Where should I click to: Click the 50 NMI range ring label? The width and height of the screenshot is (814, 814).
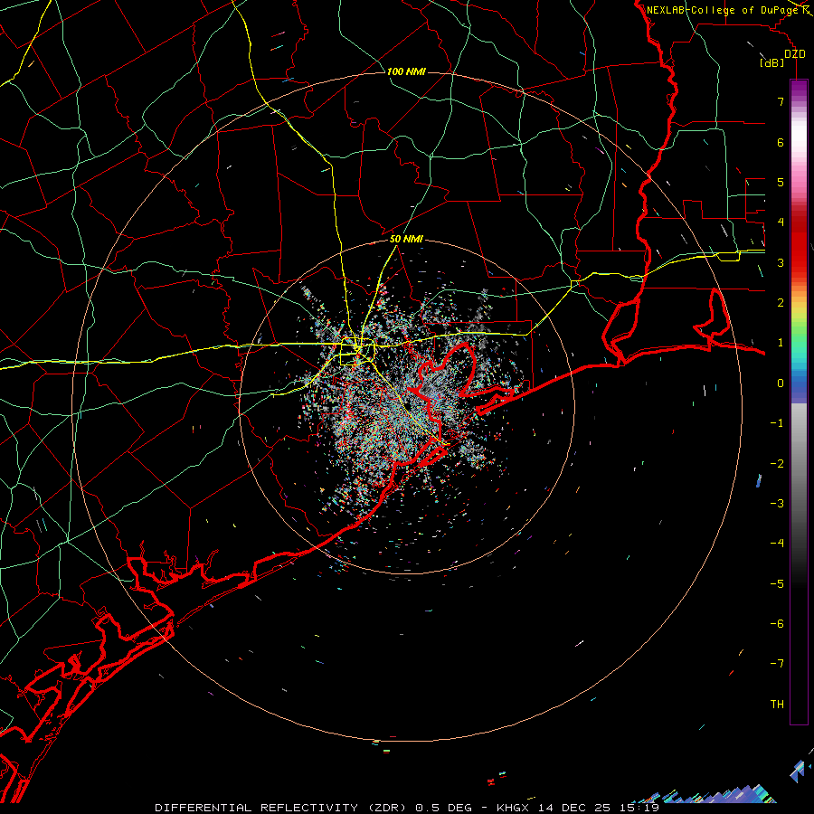click(406, 239)
